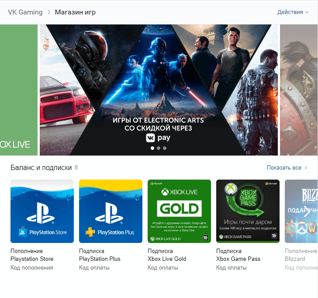Open the Действия dropdown menu
This screenshot has height=298, width=318.
click(x=293, y=12)
